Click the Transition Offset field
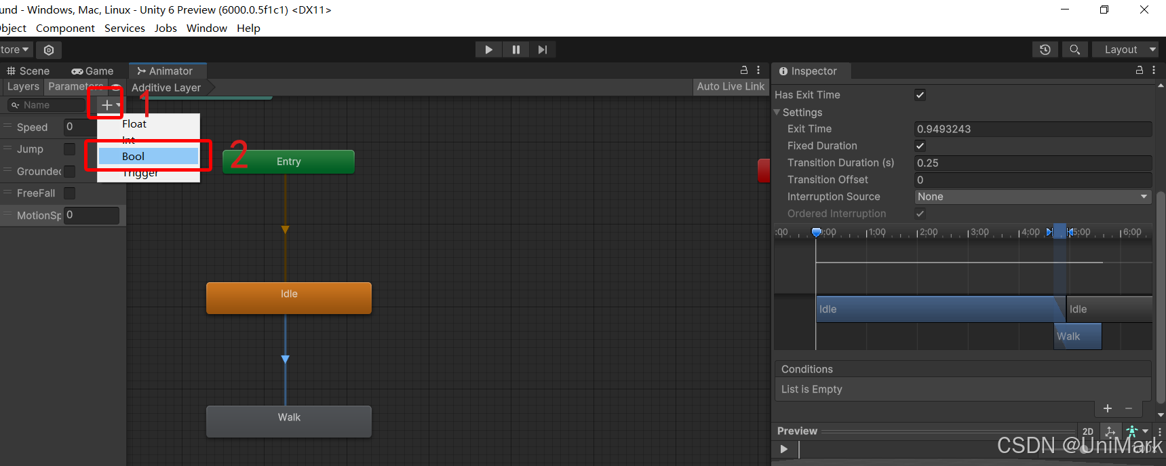 click(x=1033, y=180)
